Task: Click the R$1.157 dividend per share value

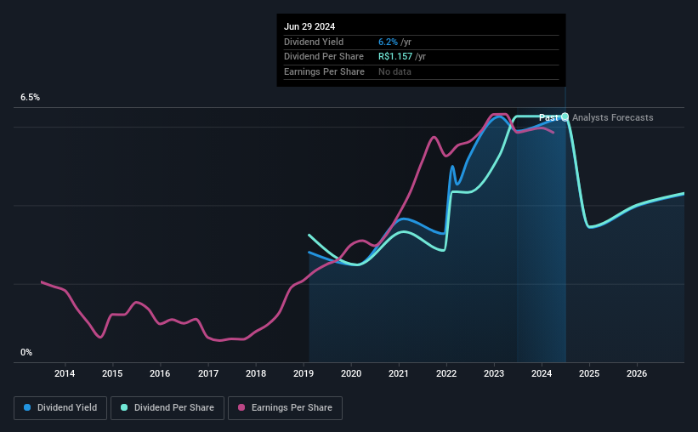Action: (x=395, y=57)
